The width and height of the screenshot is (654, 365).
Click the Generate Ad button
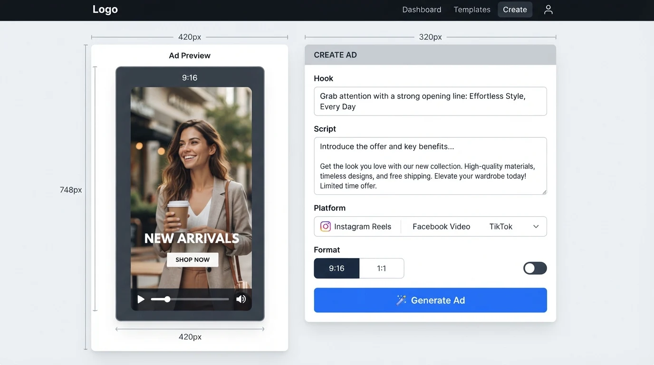(x=430, y=300)
